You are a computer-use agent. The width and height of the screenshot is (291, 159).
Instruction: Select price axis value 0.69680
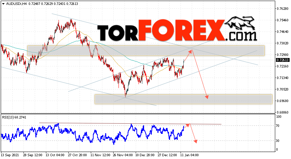click(283, 101)
